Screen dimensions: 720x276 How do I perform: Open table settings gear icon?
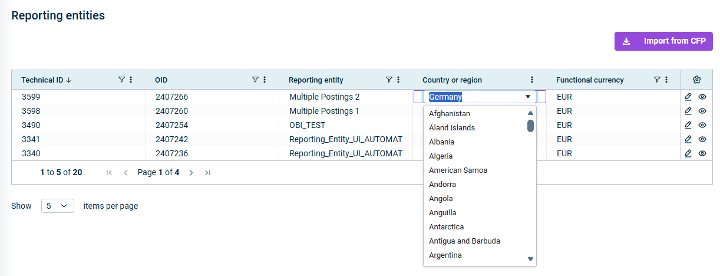click(696, 80)
